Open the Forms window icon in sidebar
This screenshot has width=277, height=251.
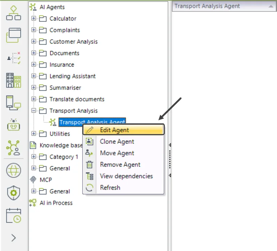tap(14, 35)
